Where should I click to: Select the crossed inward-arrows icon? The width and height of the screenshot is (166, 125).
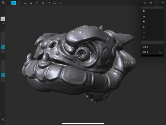pyautogui.click(x=54, y=3)
